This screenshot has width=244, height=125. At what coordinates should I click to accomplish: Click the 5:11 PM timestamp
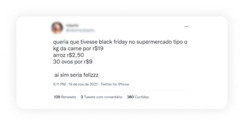point(59,84)
